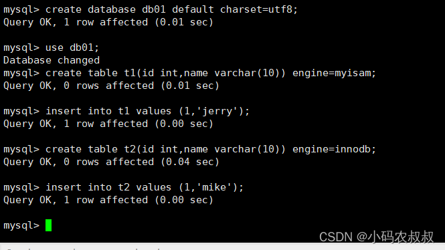
Task: Click the 'use db01;' command
Action: (72, 47)
